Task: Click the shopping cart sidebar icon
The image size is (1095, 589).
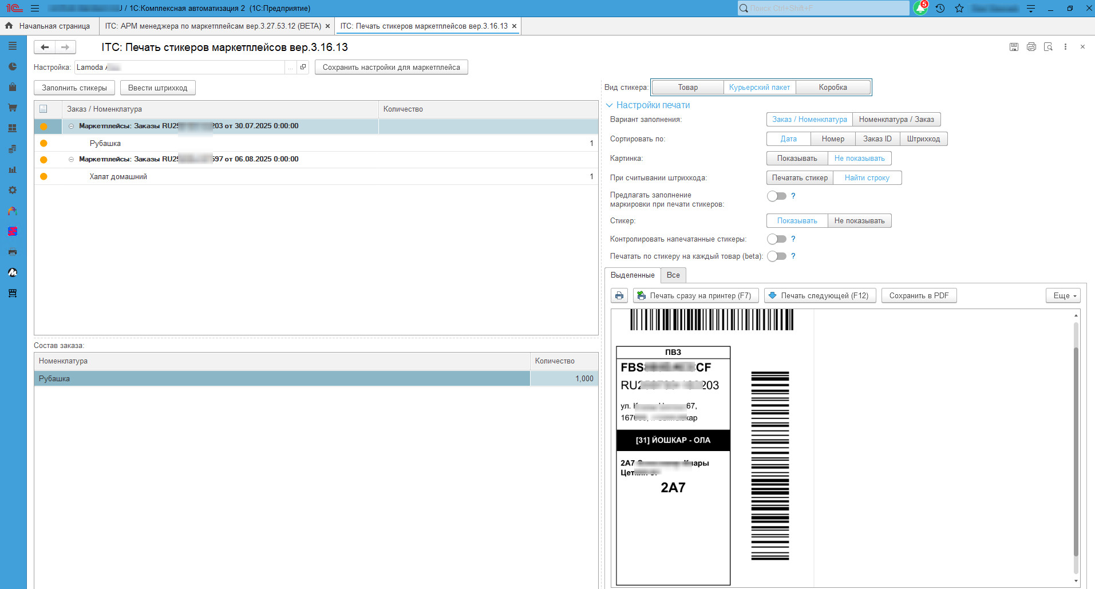Action: 13,108
